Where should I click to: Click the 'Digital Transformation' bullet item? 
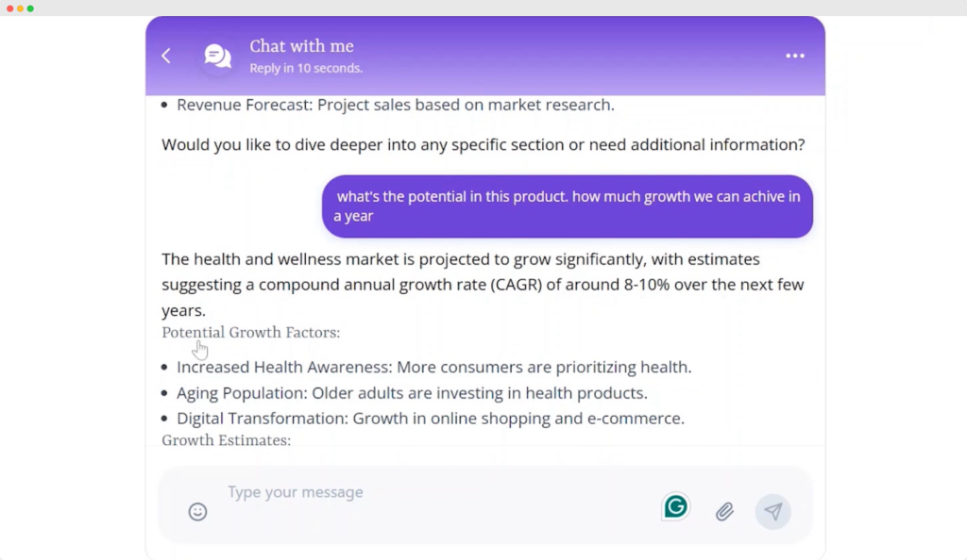(431, 419)
